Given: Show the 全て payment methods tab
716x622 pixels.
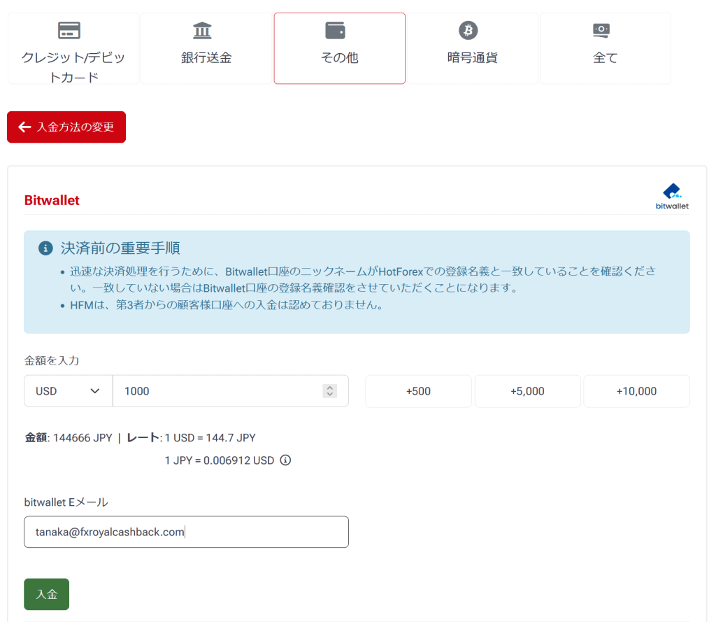Looking at the screenshot, I should pyautogui.click(x=606, y=48).
